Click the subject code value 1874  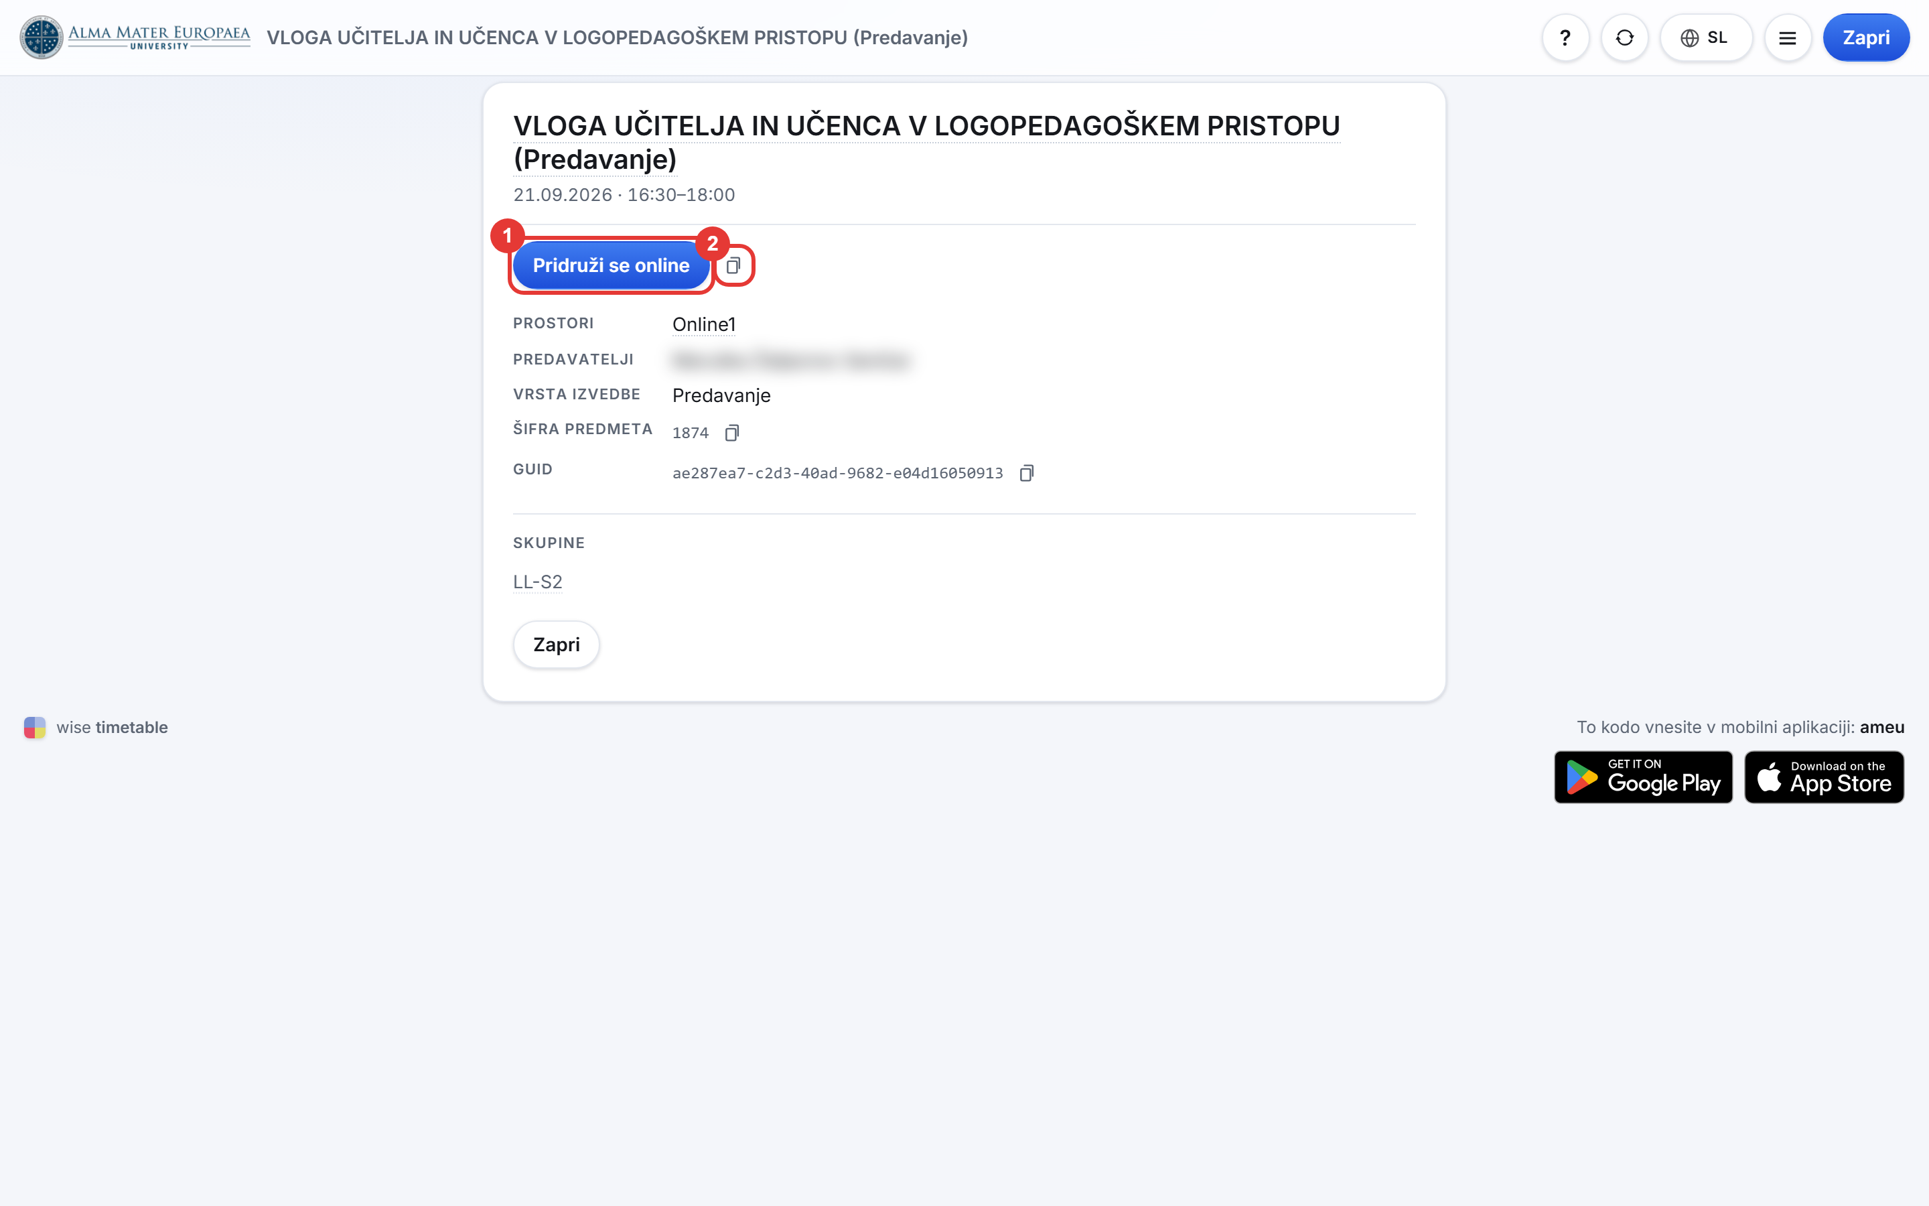pyautogui.click(x=691, y=433)
